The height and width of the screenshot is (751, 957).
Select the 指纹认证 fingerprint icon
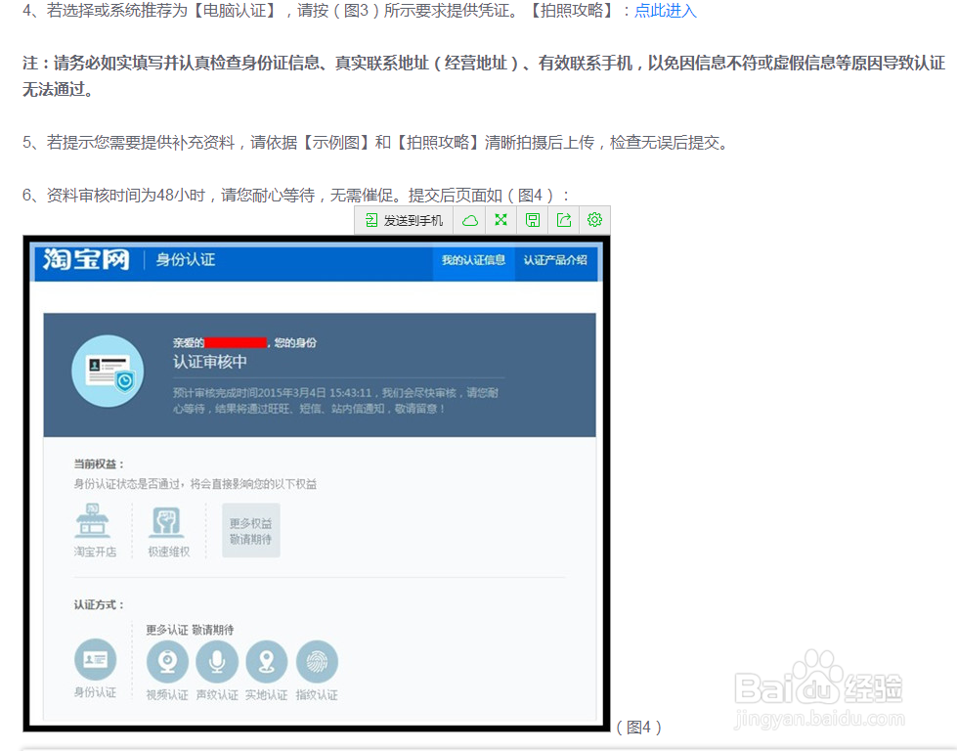317,661
